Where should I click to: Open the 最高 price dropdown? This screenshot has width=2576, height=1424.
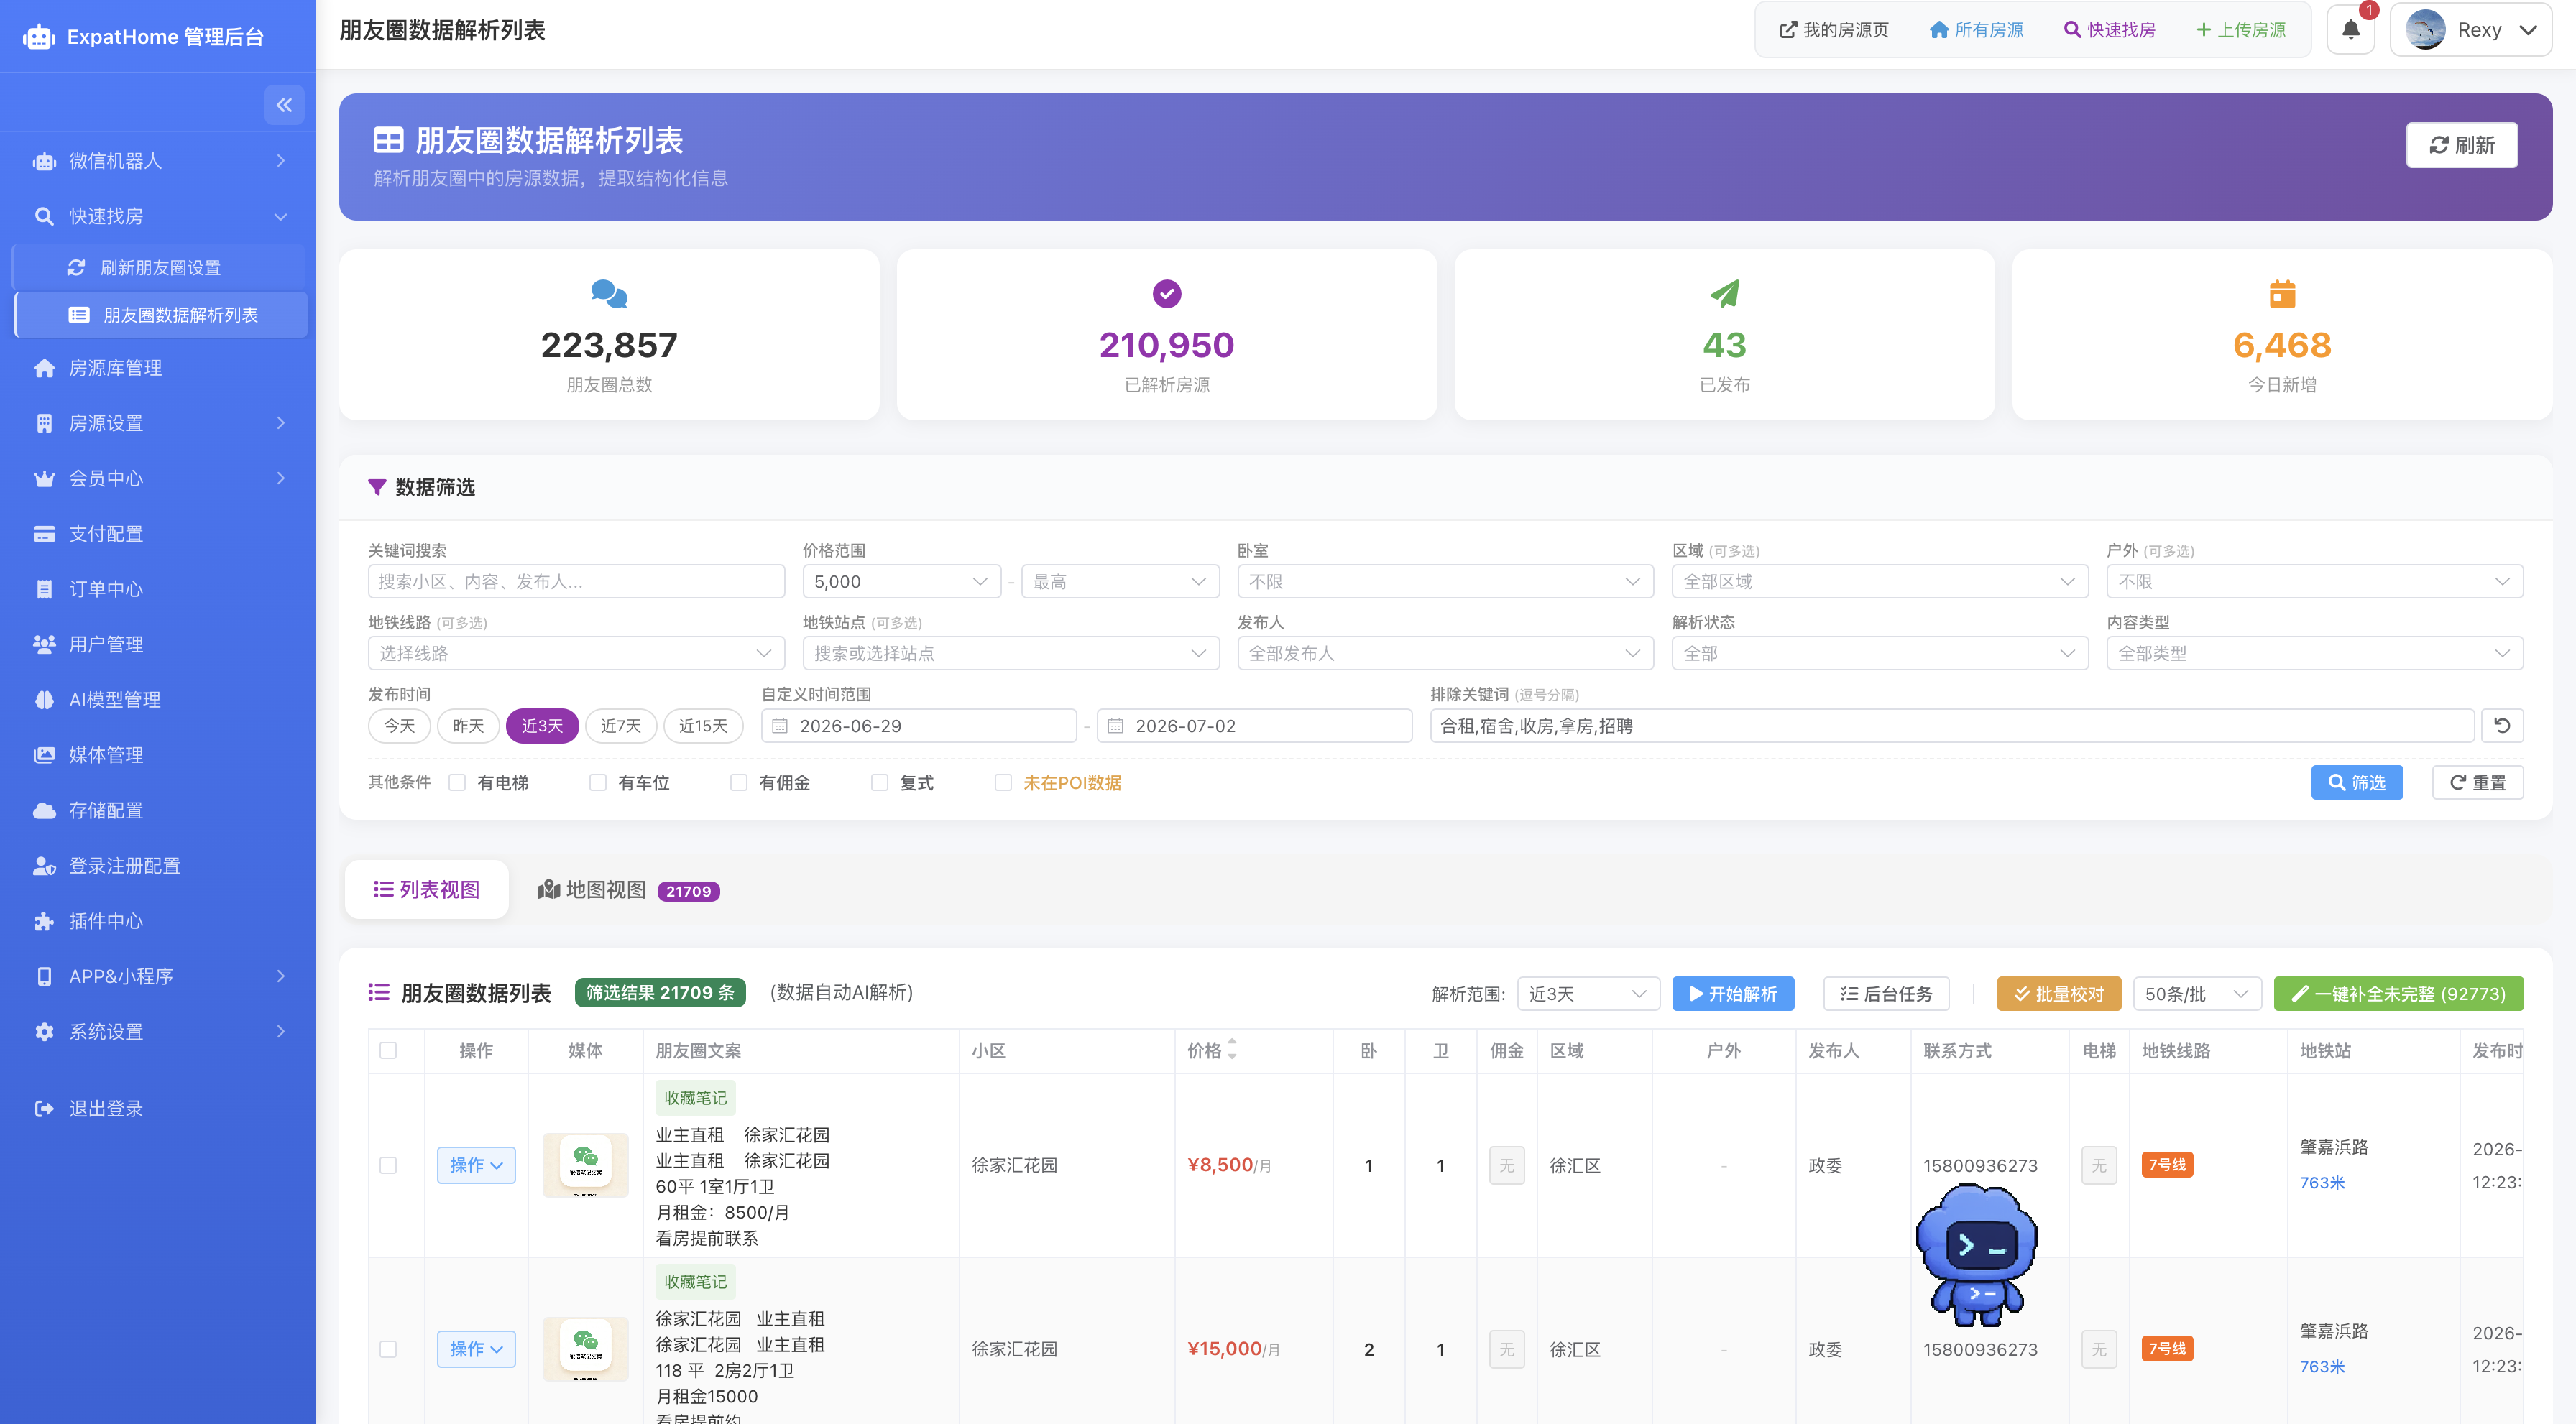point(1120,581)
